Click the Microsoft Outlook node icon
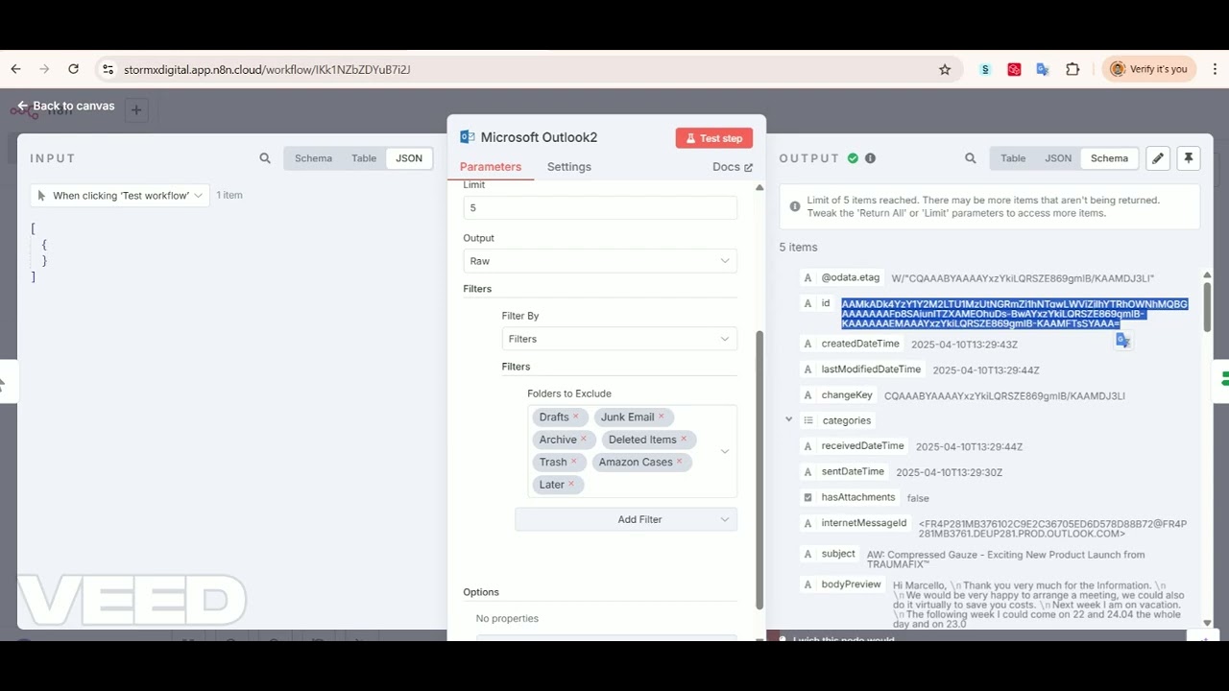The width and height of the screenshot is (1229, 691). pos(468,137)
